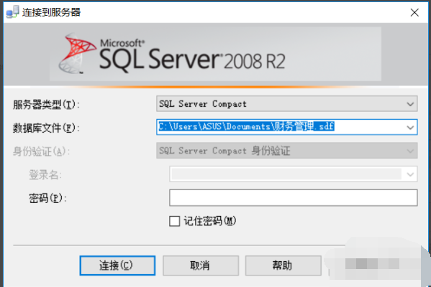
Task: Click the greyed 身份验证(A) label
Action: 41,151
